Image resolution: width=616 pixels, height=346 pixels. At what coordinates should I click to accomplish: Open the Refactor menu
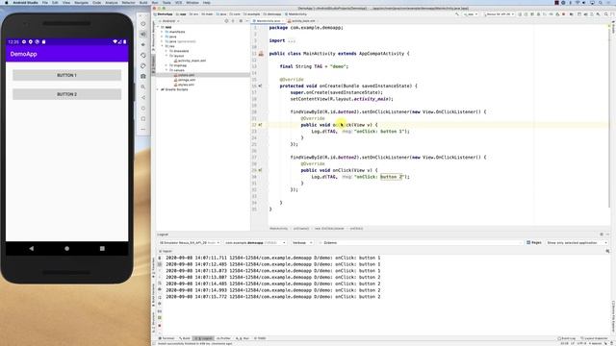point(128,2)
